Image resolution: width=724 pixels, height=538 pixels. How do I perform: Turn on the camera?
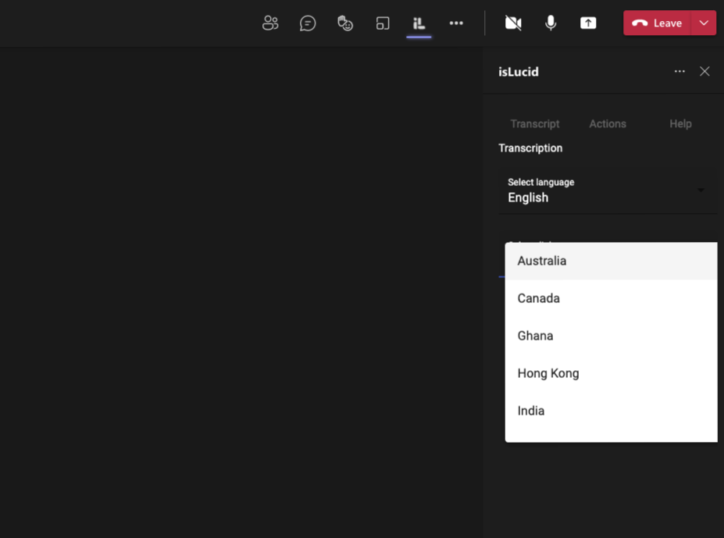coord(513,23)
